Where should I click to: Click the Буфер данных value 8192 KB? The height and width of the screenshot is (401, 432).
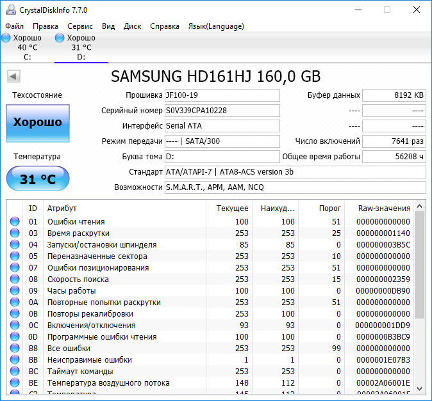[x=394, y=95]
